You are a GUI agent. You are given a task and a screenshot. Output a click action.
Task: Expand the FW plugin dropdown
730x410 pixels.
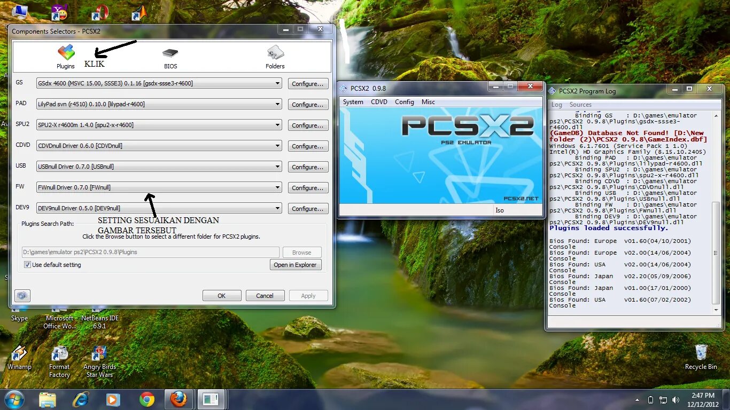[278, 187]
